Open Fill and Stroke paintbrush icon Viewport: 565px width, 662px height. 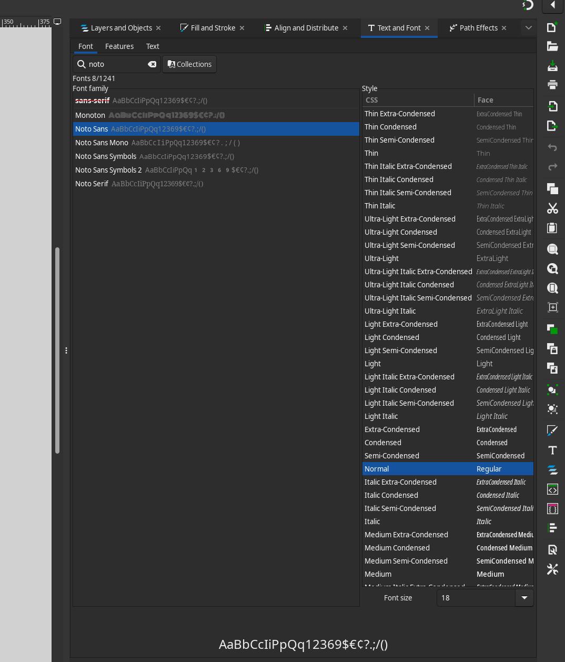[x=552, y=430]
